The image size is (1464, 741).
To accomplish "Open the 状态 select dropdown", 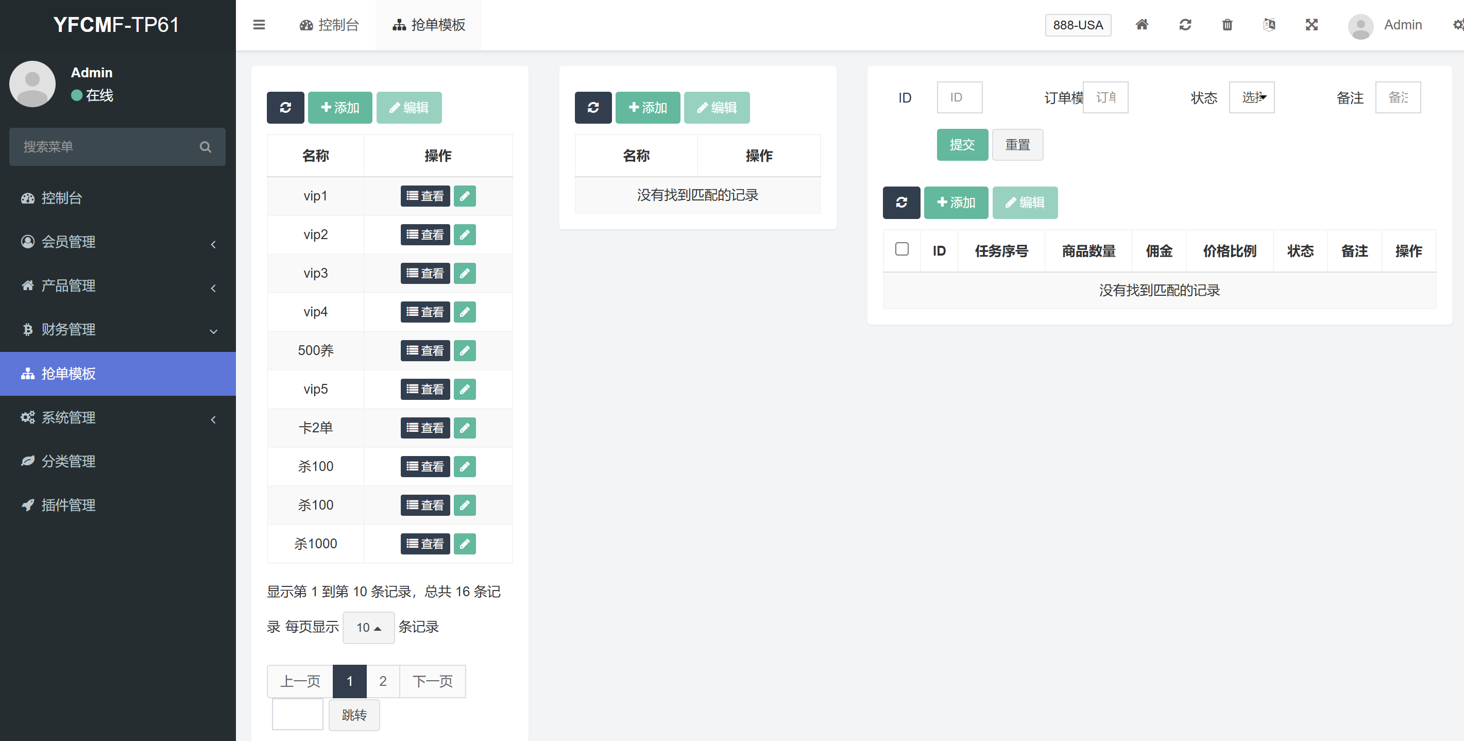I will tap(1251, 97).
